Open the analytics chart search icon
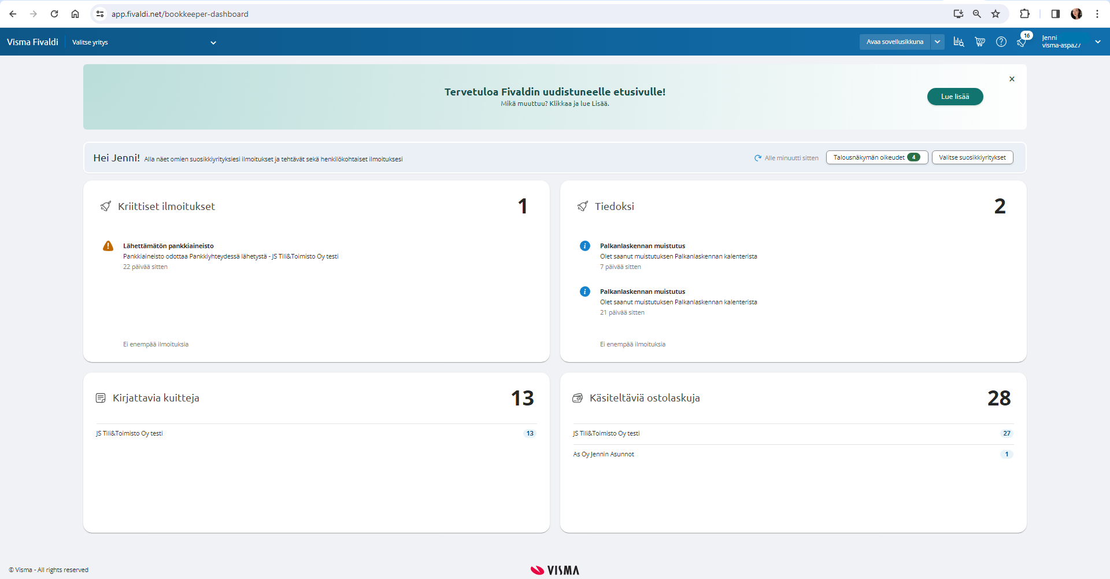 pyautogui.click(x=959, y=42)
